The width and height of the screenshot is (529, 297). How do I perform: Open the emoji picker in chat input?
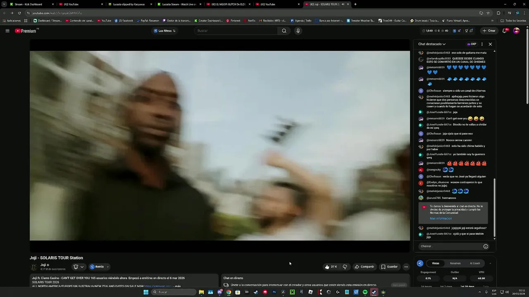[x=486, y=246]
